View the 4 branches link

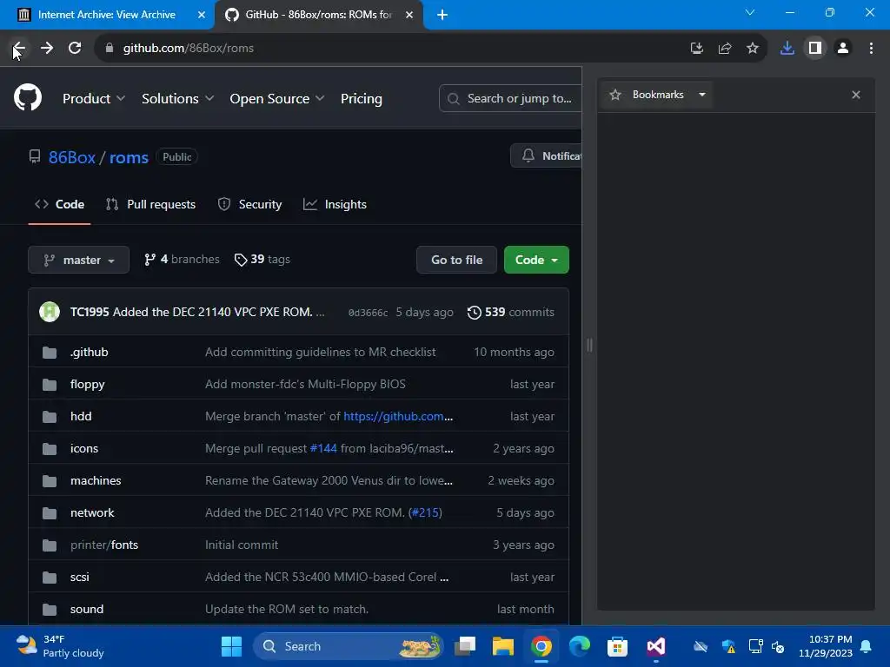pos(182,259)
